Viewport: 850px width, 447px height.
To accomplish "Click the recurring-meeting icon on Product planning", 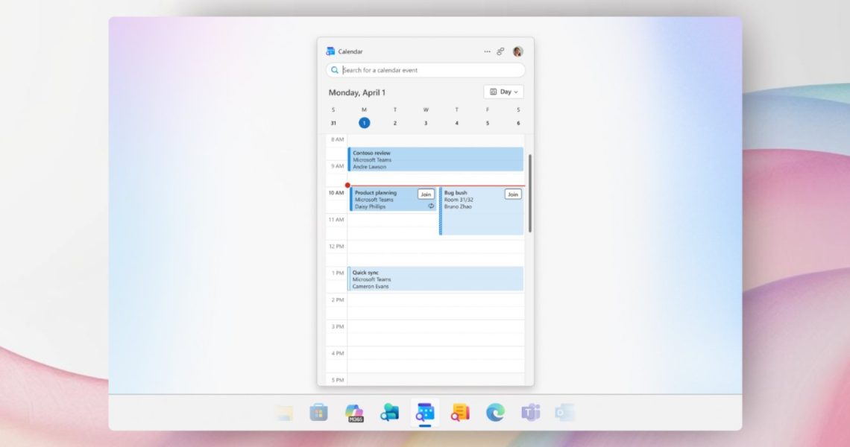I will point(431,206).
